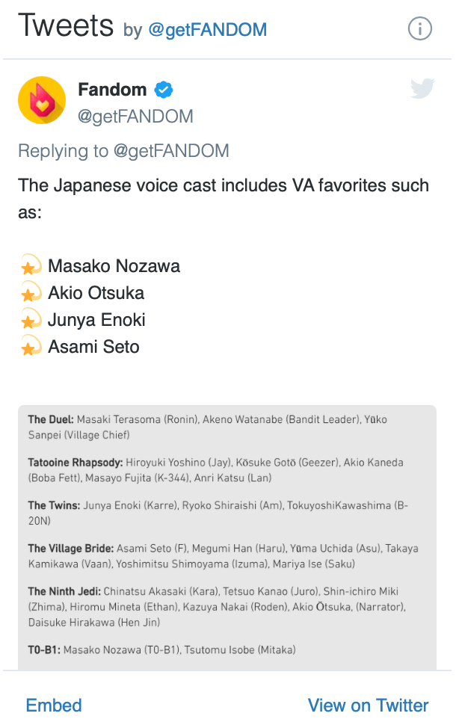The height and width of the screenshot is (728, 456).
Task: Click the blue verified badge
Action: (x=164, y=90)
